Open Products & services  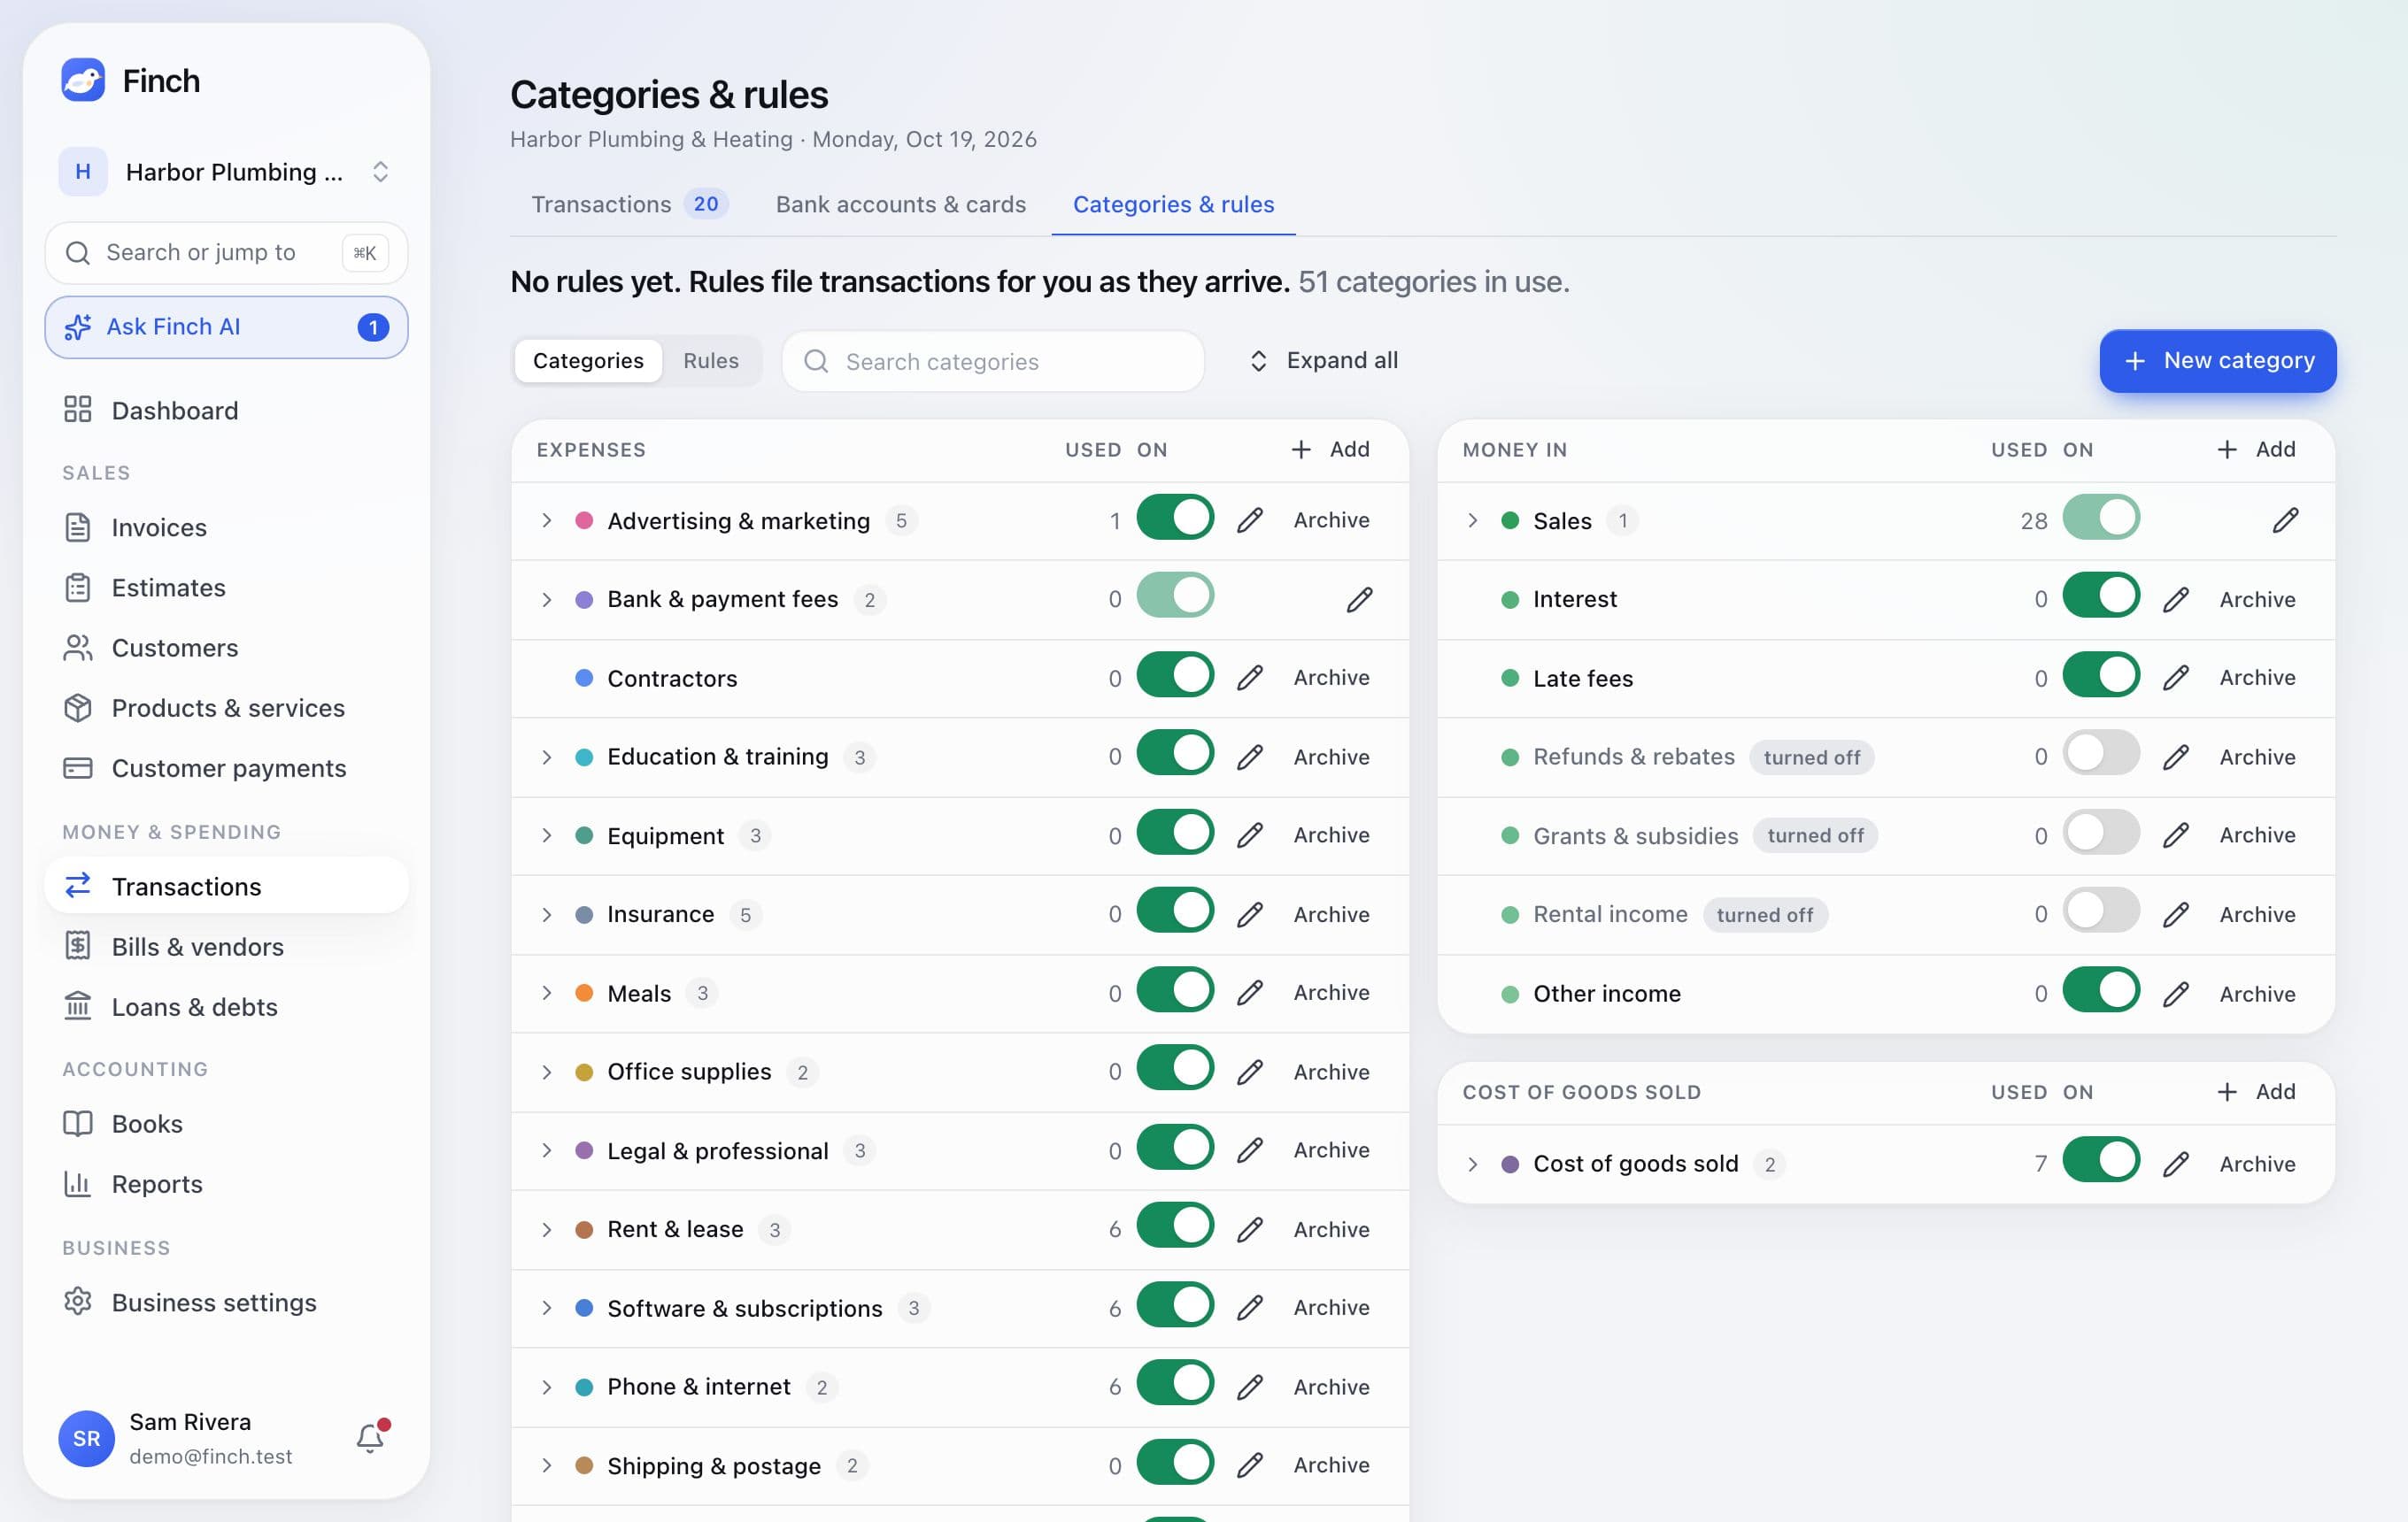pos(226,708)
